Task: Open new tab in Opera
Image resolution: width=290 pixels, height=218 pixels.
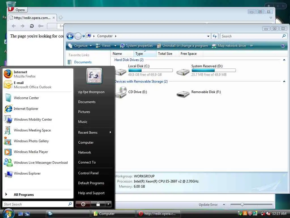Action: [x=61, y=18]
